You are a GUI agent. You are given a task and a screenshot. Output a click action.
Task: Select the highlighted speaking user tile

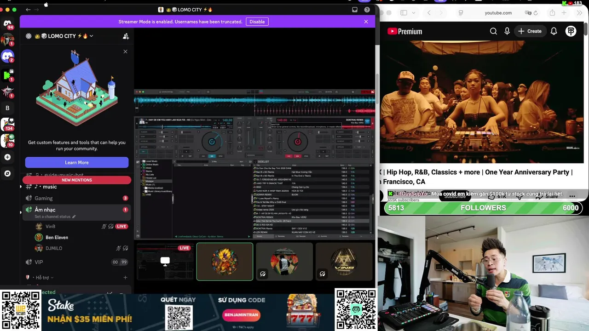[x=225, y=262]
